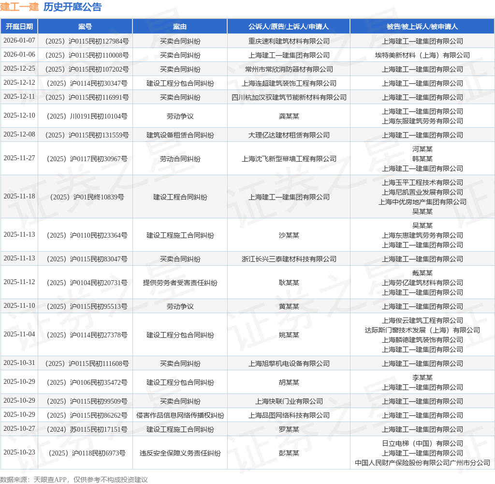The image size is (495, 484).
Task: Click the 案由 column header
Action: (180, 27)
